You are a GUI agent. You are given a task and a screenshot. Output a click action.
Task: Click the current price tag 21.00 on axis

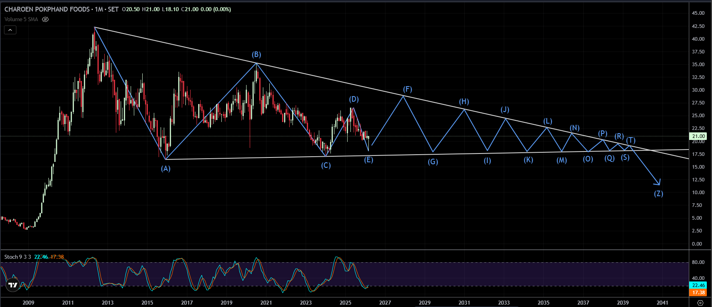[698, 136]
